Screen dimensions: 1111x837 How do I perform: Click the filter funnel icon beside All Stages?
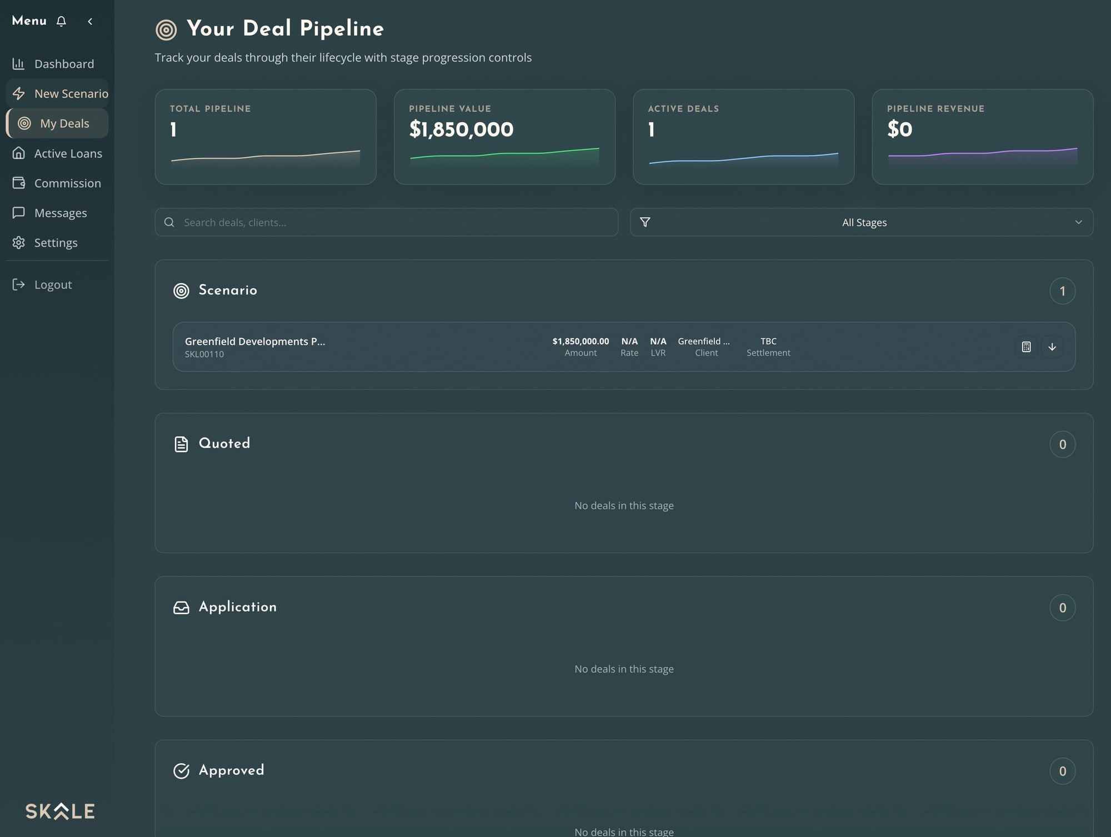[x=645, y=222]
